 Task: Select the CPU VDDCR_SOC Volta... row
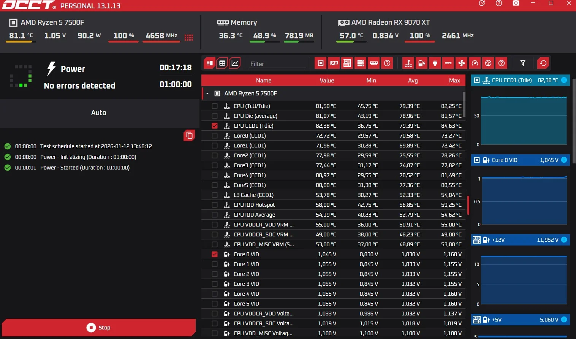pyautogui.click(x=333, y=323)
